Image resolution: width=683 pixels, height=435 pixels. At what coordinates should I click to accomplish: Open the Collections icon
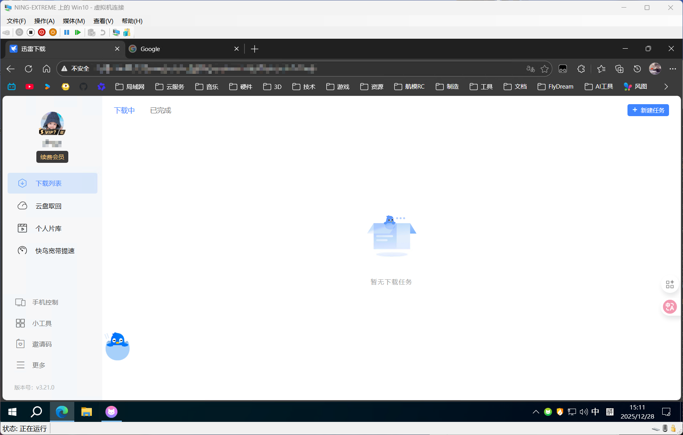619,69
